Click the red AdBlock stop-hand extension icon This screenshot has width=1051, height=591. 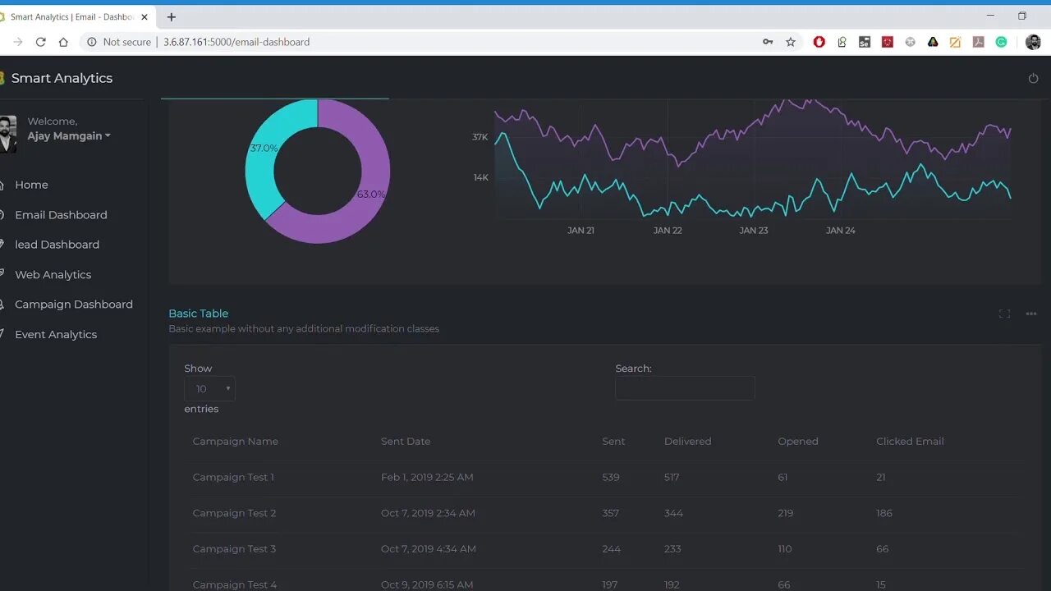point(819,42)
